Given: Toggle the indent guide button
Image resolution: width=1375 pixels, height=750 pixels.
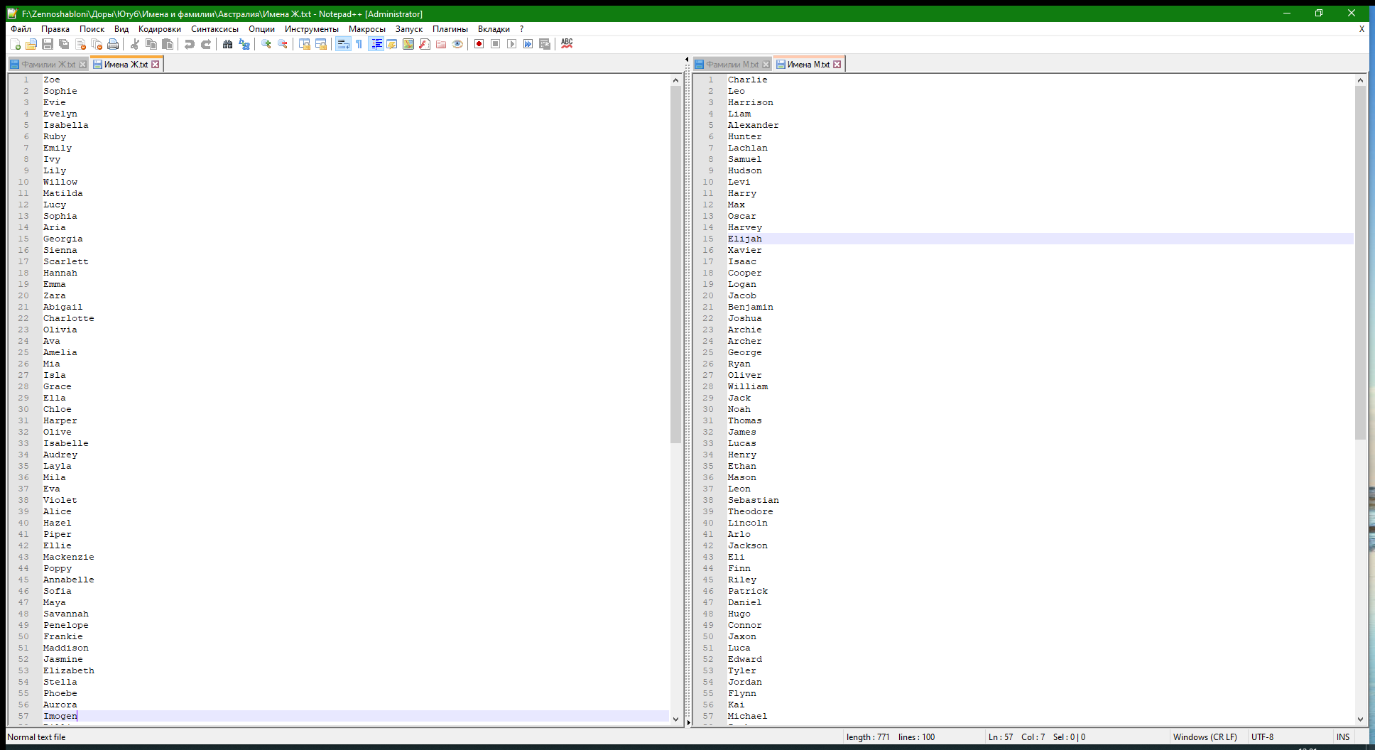Looking at the screenshot, I should [376, 44].
